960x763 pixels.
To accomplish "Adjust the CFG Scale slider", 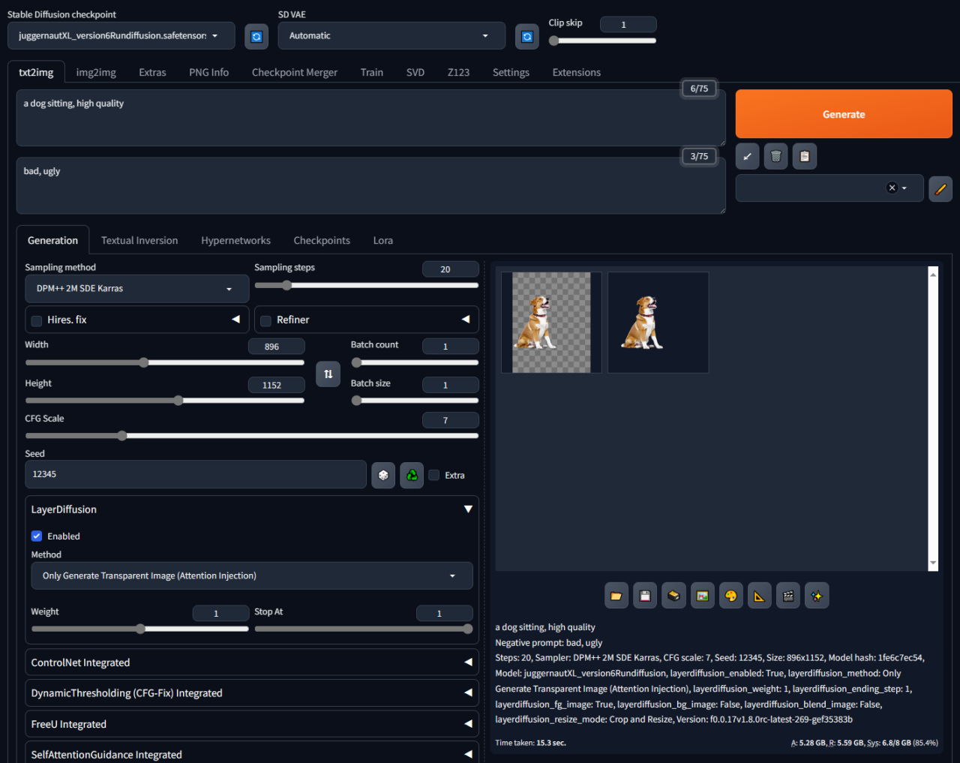I will (252, 436).
